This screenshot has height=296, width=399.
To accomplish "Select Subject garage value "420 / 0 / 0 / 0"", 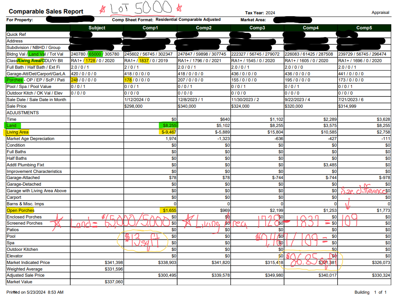I will [x=84, y=74].
